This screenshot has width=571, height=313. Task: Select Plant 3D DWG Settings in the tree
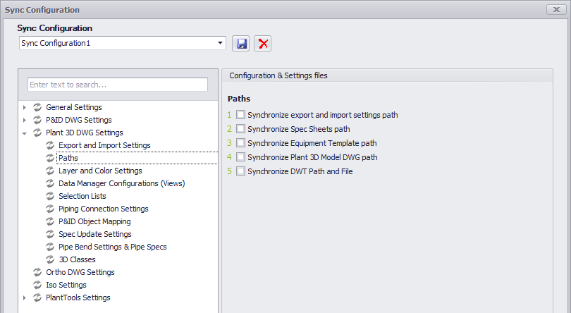tap(85, 133)
